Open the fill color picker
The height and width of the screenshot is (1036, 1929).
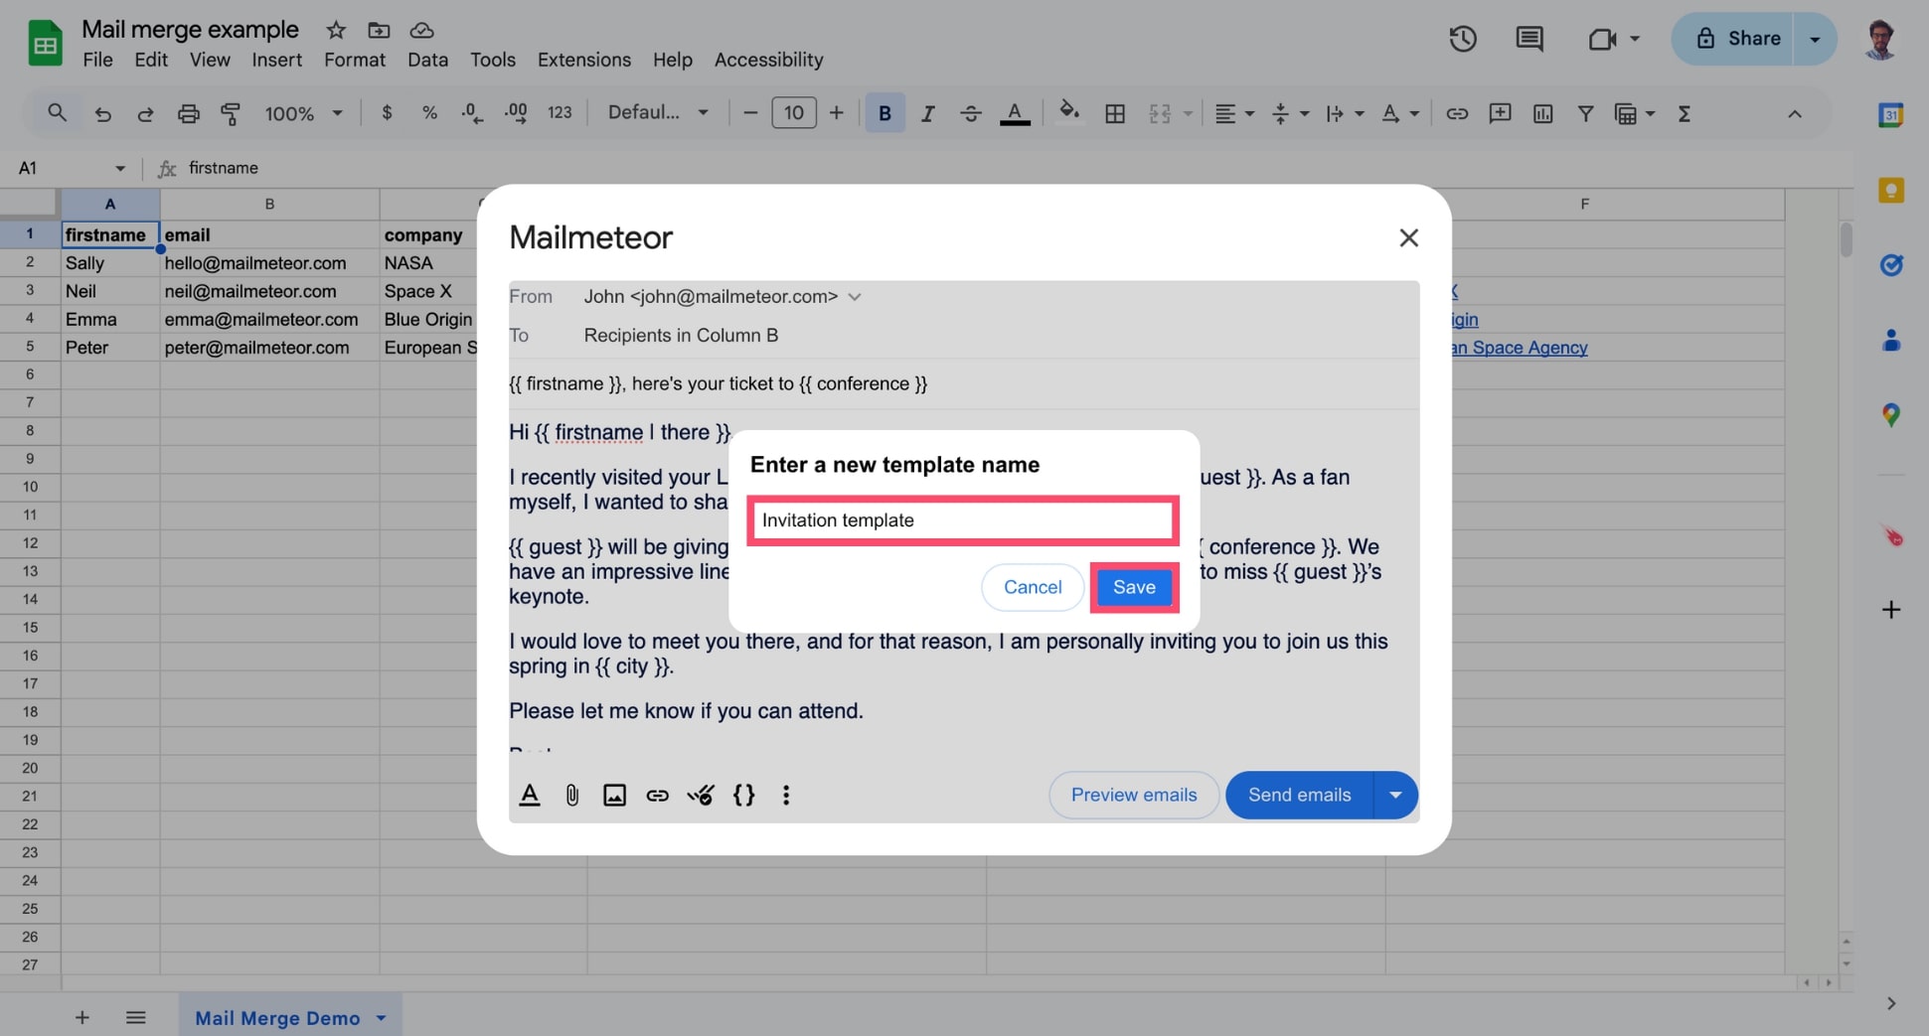point(1069,113)
